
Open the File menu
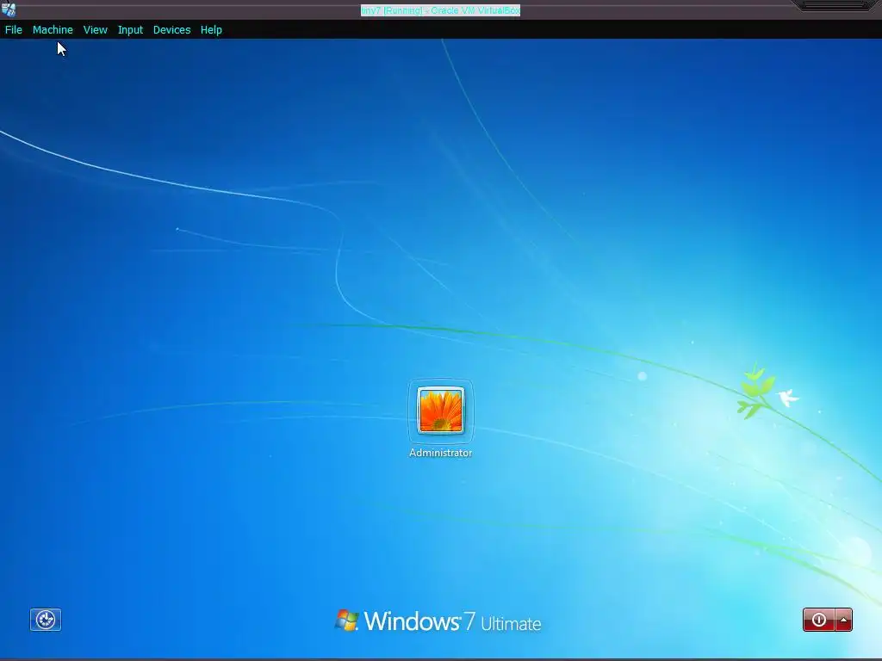[14, 30]
